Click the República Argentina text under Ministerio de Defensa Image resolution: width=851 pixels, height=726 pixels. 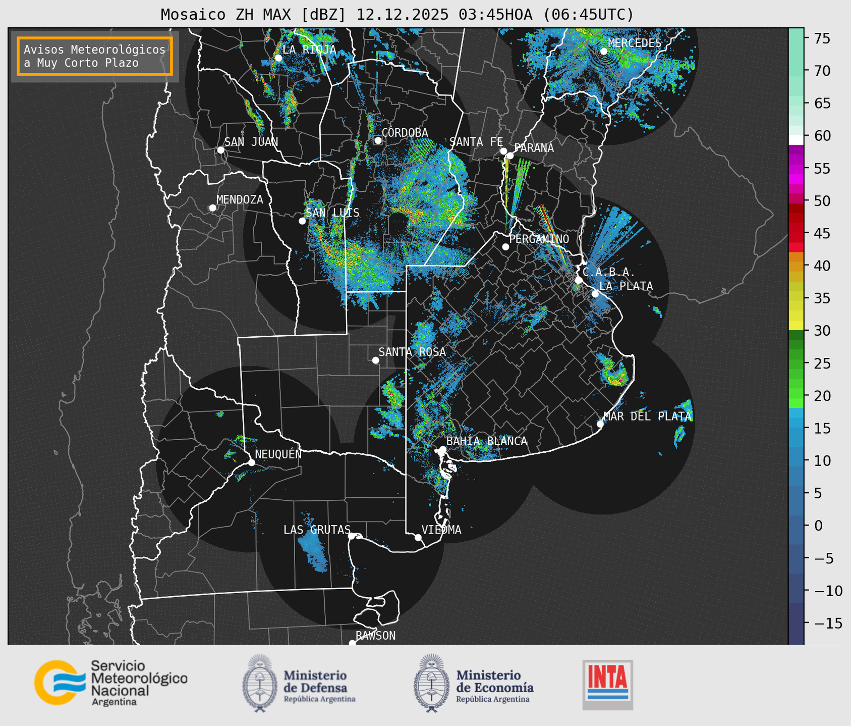(x=319, y=699)
